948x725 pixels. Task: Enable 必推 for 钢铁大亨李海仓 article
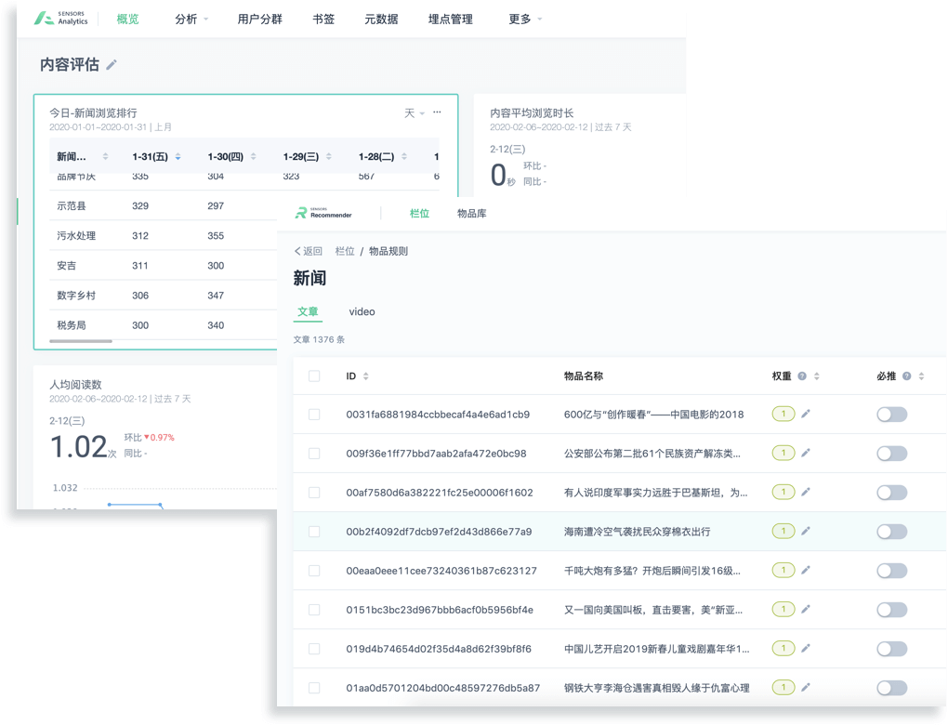pyautogui.click(x=891, y=688)
